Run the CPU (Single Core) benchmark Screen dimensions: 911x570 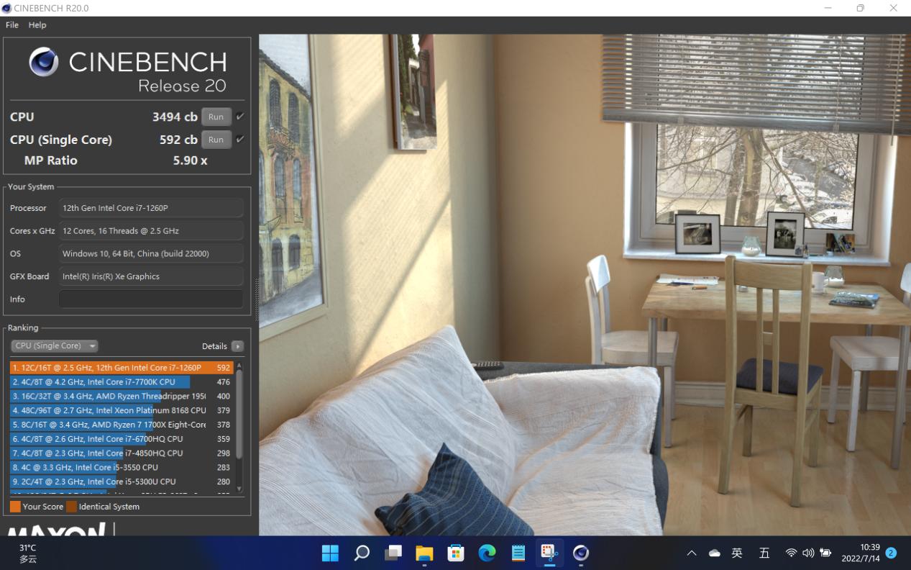coord(216,140)
